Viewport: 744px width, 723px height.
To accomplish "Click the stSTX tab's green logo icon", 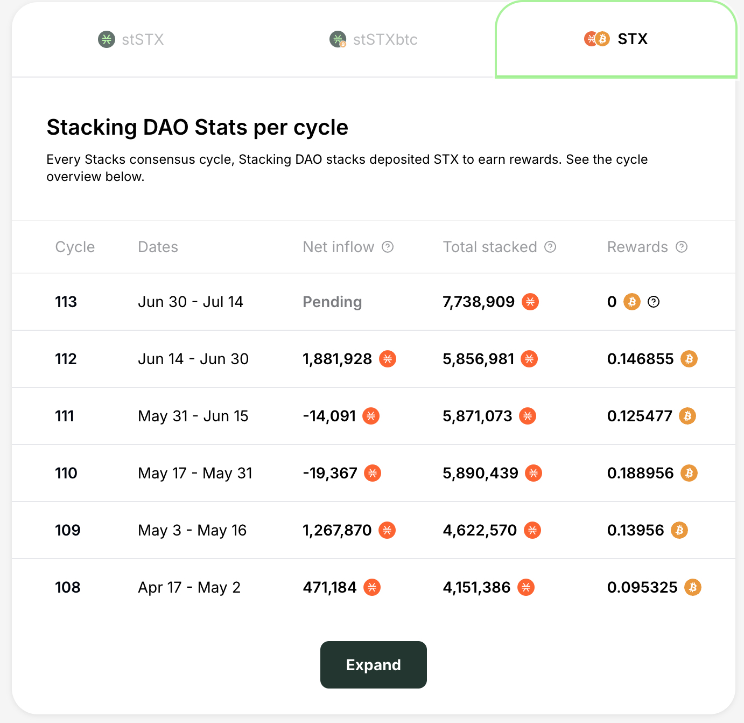I will 107,39.
